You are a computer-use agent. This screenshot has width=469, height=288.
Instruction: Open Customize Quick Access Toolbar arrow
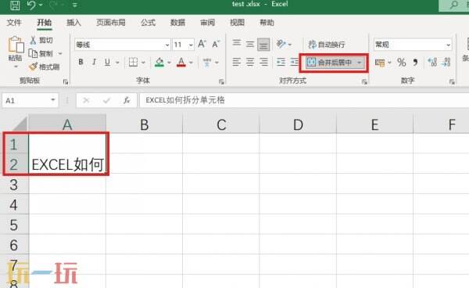point(75,5)
